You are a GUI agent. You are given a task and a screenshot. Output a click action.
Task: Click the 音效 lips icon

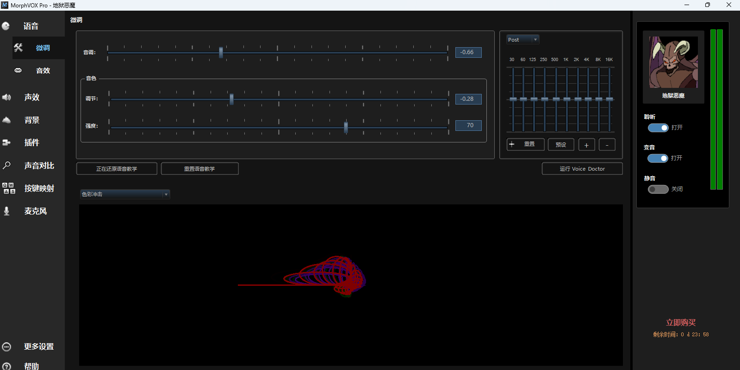(x=18, y=70)
